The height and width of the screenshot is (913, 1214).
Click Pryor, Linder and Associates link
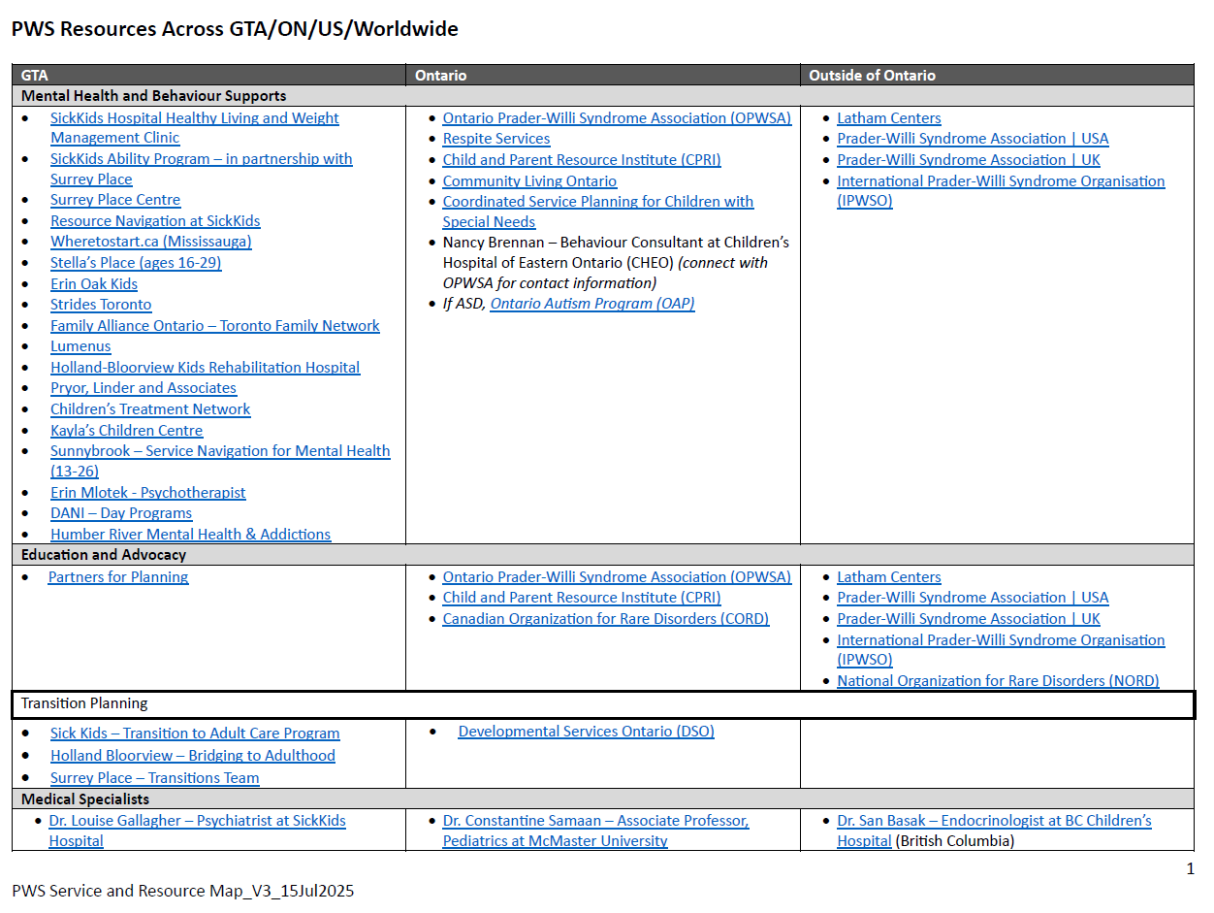pos(144,388)
